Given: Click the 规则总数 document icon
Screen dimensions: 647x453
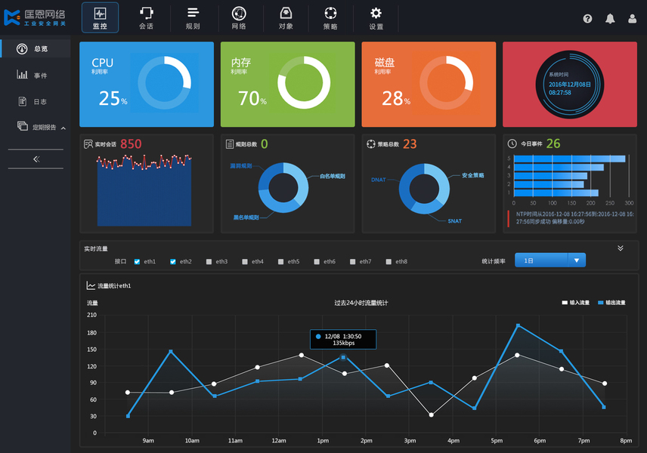Looking at the screenshot, I should pyautogui.click(x=230, y=144).
